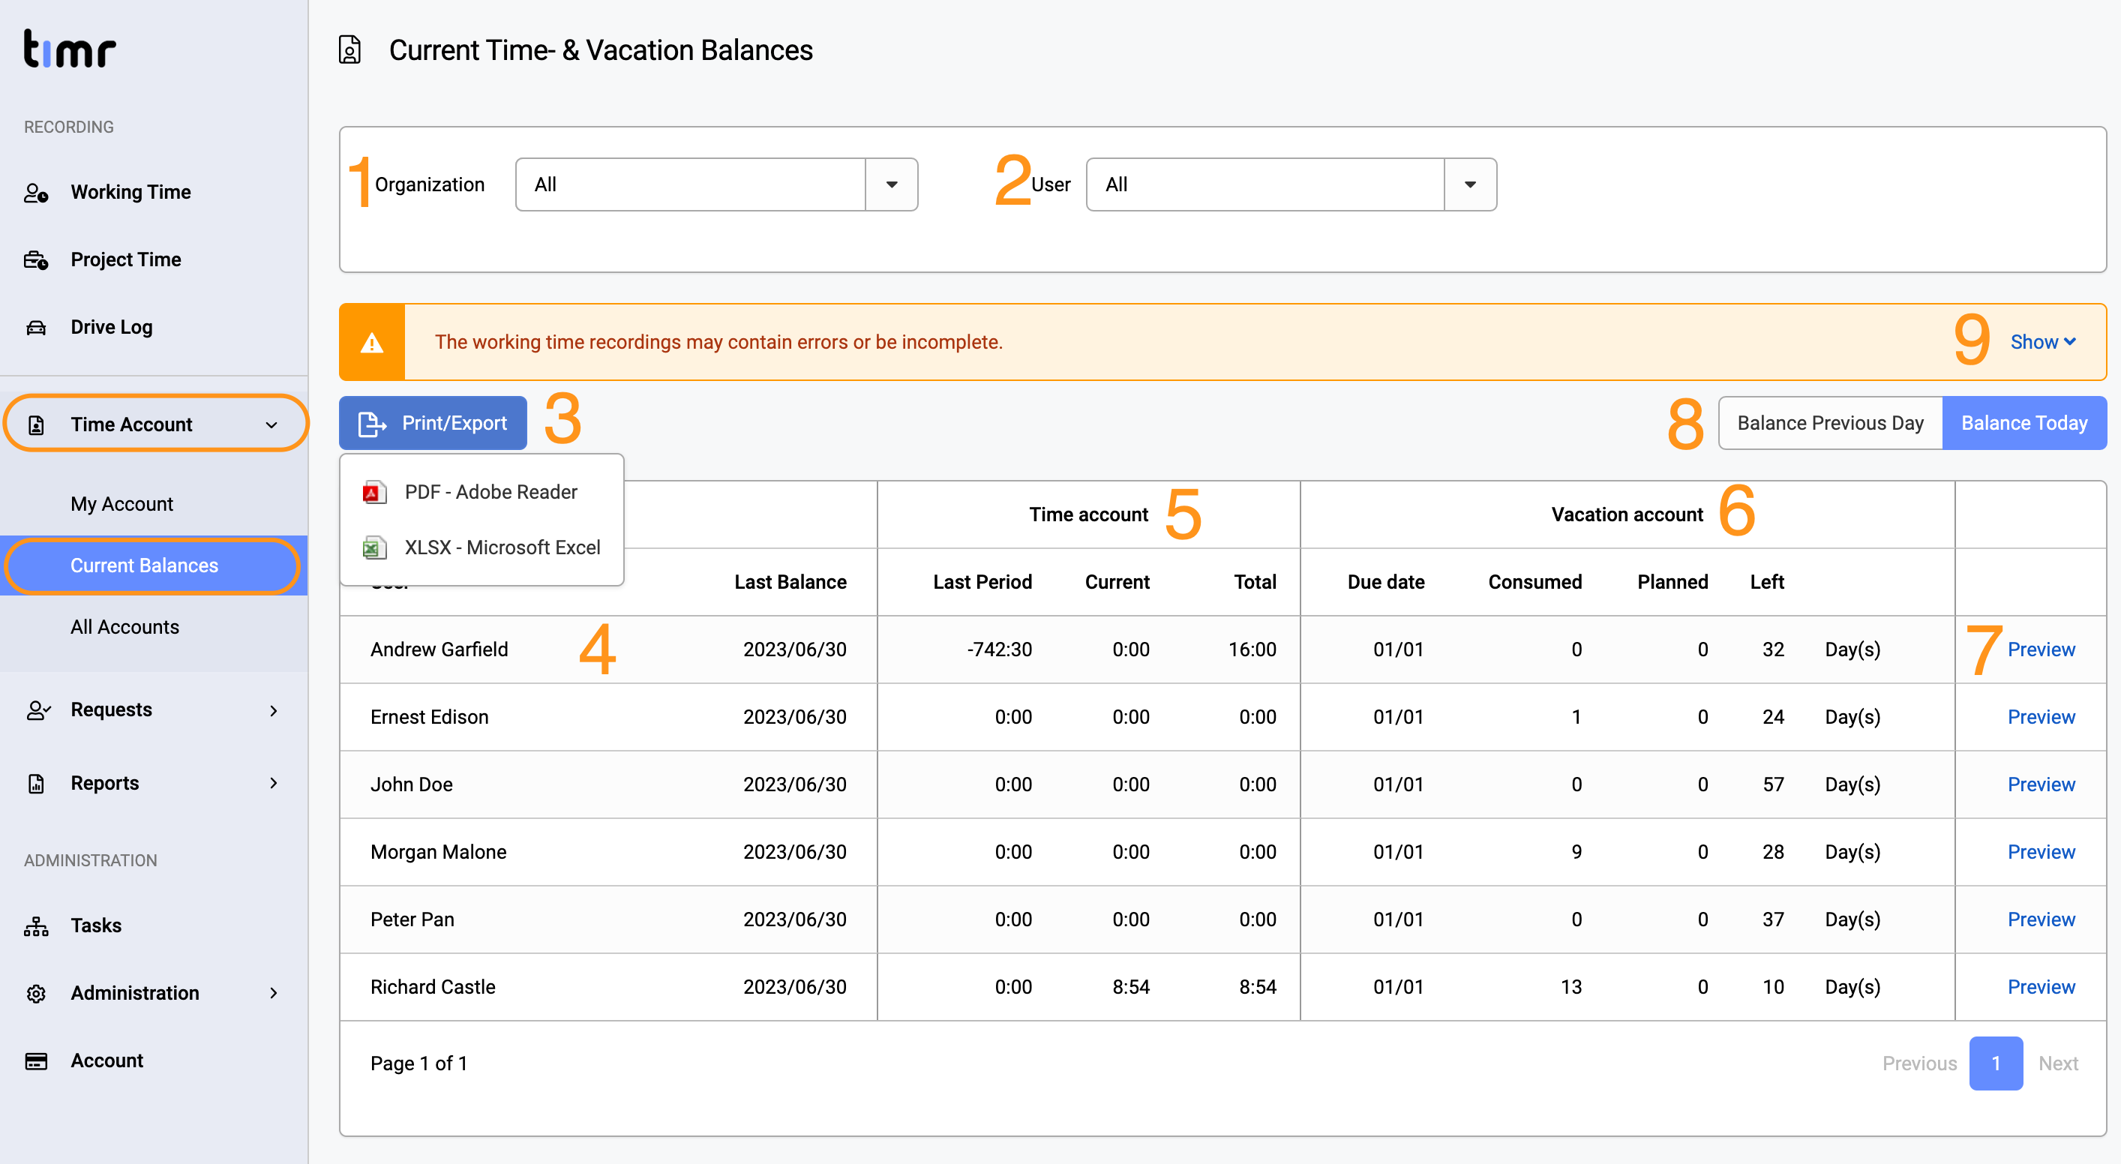This screenshot has width=2121, height=1164.
Task: Open the Organization dropdown arrow
Action: click(892, 184)
